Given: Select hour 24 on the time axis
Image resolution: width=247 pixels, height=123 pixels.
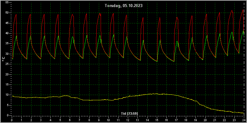Looking at the screenshot, I should tap(244, 120).
